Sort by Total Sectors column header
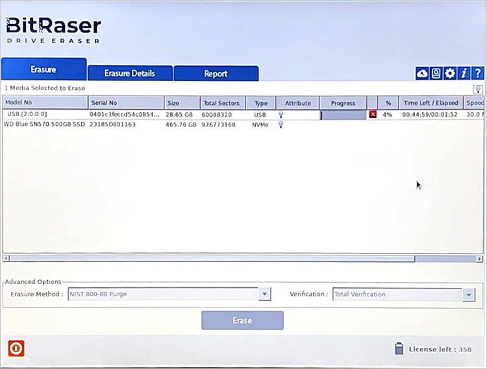The height and width of the screenshot is (369, 487). tap(223, 103)
